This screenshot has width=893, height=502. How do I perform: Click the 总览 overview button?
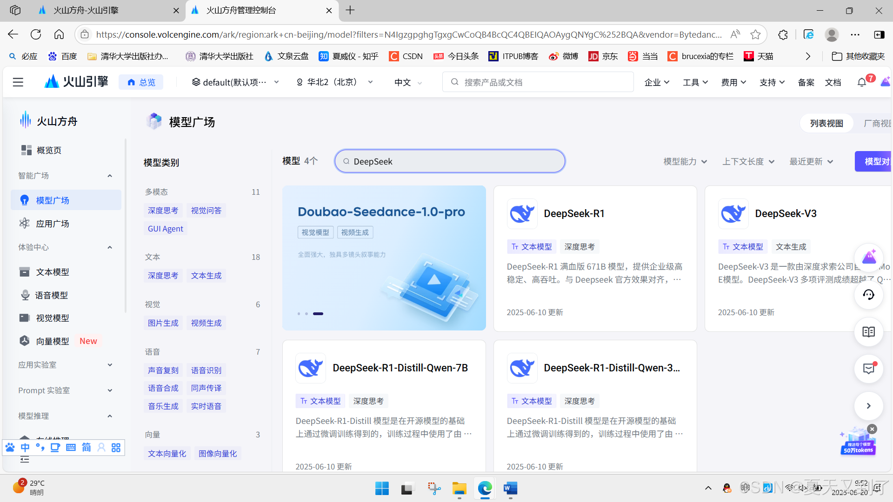(141, 82)
